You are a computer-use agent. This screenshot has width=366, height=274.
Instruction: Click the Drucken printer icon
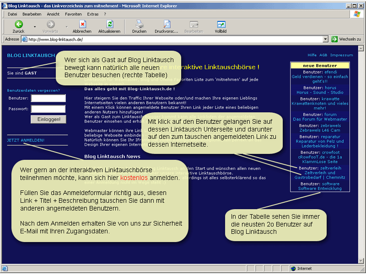139,24
